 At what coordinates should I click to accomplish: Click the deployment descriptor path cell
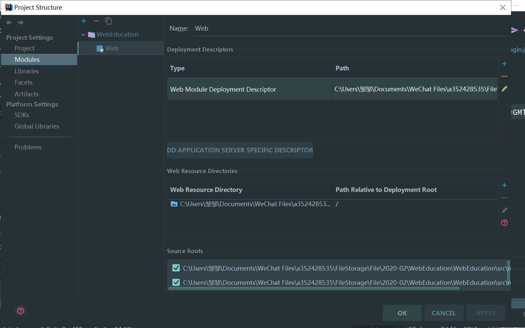tap(415, 89)
